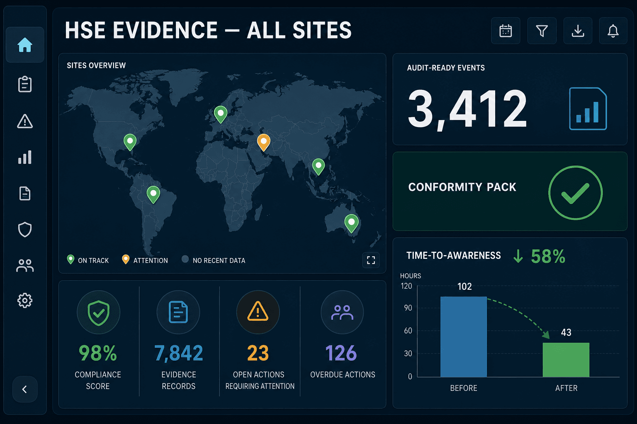Open the Conformity Pack card
Image resolution: width=637 pixels, height=424 pixels.
[510, 191]
